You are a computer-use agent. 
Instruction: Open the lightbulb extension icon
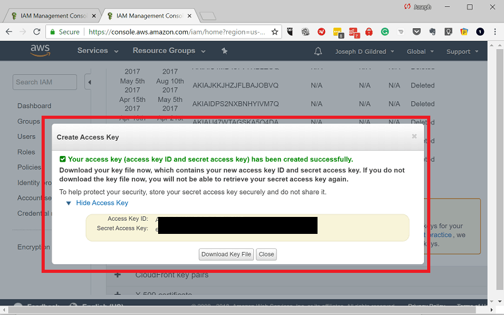click(x=448, y=31)
